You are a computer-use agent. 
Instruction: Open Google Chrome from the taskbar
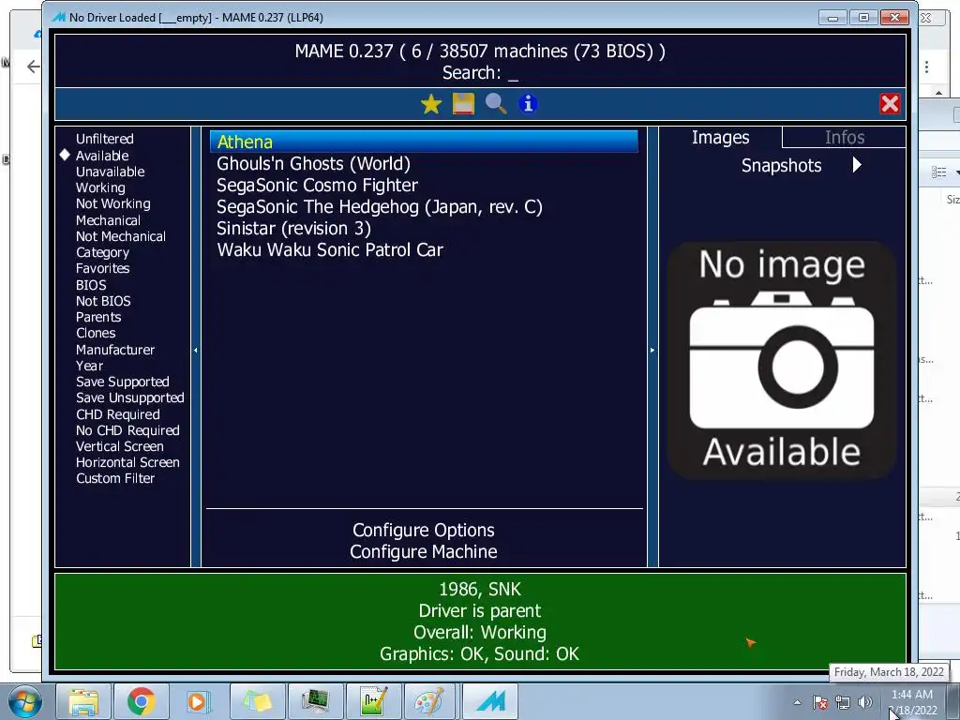click(141, 701)
